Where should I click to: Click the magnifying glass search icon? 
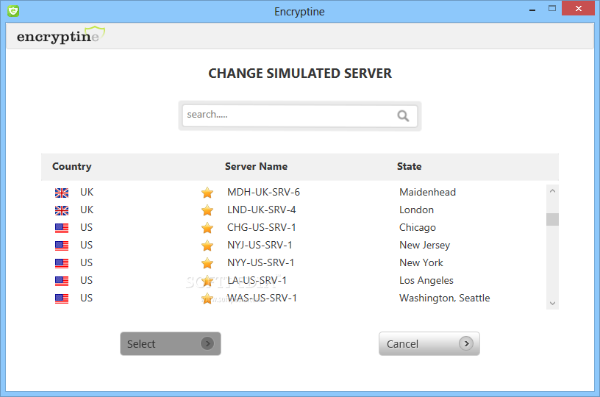point(403,115)
